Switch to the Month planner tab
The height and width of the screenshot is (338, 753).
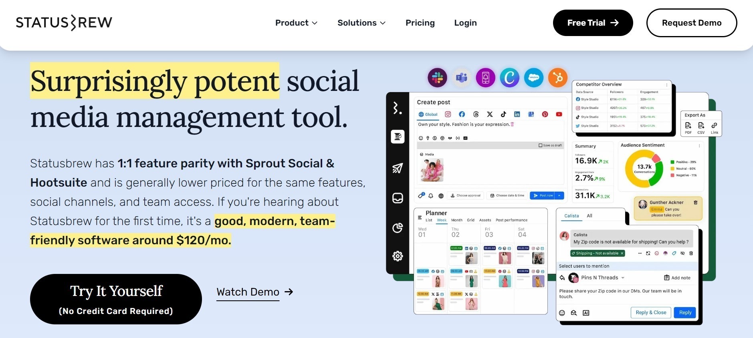456,220
